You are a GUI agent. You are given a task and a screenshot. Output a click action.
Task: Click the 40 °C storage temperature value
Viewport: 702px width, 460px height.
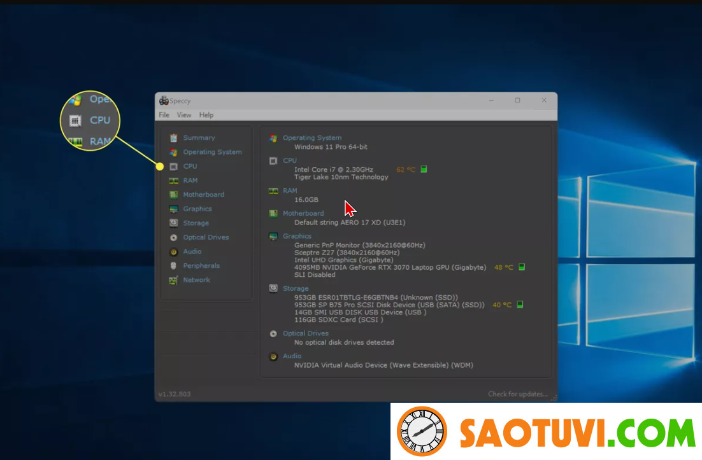(501, 305)
